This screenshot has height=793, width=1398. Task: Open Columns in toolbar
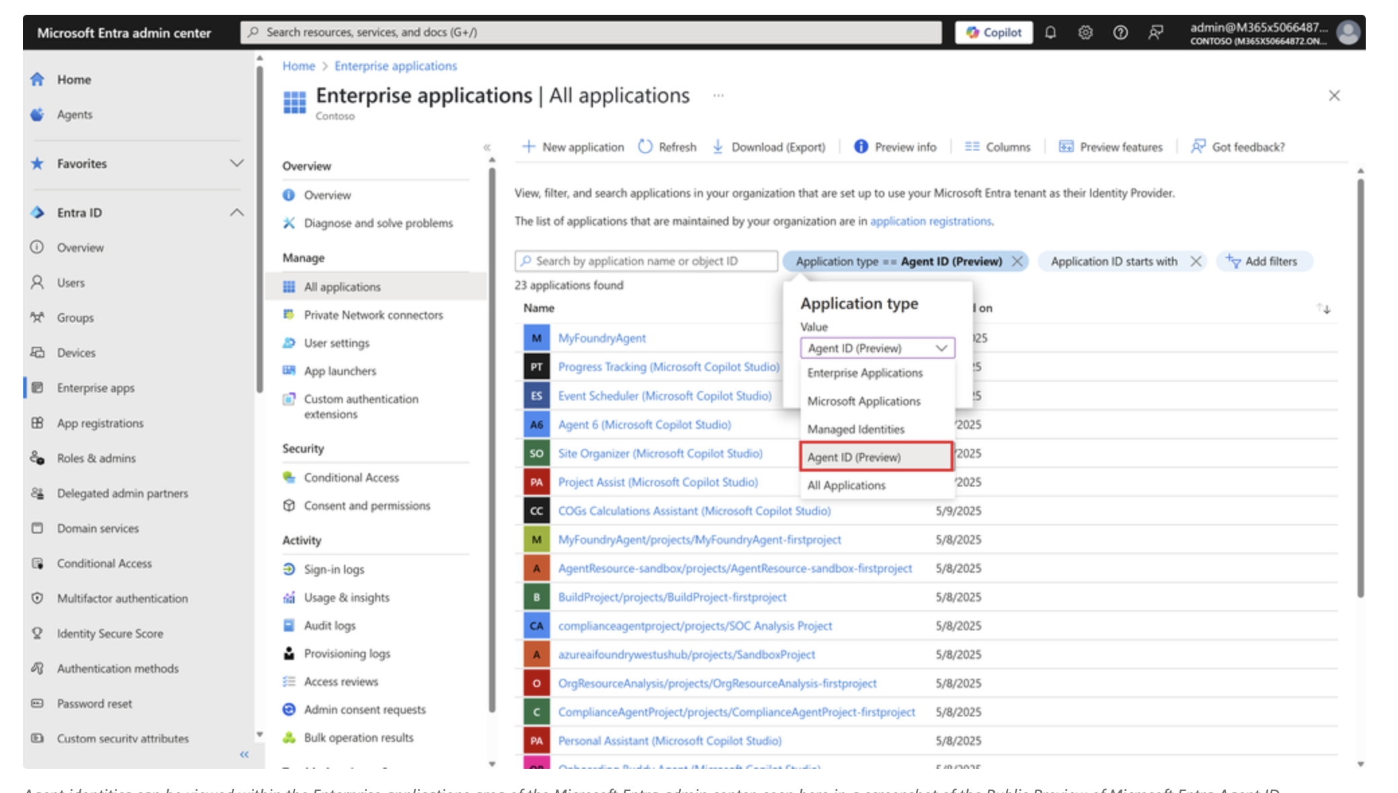point(998,147)
